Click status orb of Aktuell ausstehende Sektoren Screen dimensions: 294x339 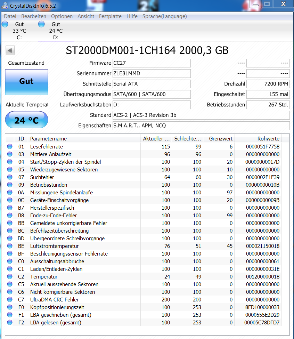click(x=10, y=284)
